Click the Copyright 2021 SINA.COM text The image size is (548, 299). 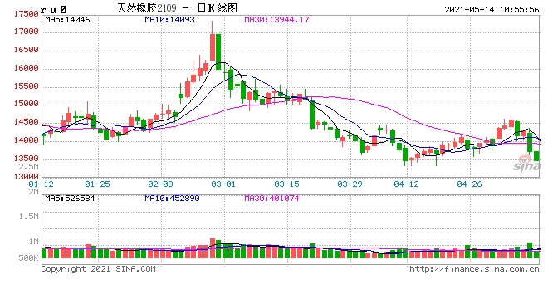98,269
